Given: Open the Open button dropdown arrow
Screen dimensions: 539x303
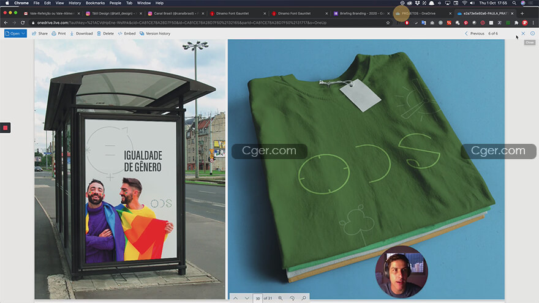Looking at the screenshot, I should [23, 34].
